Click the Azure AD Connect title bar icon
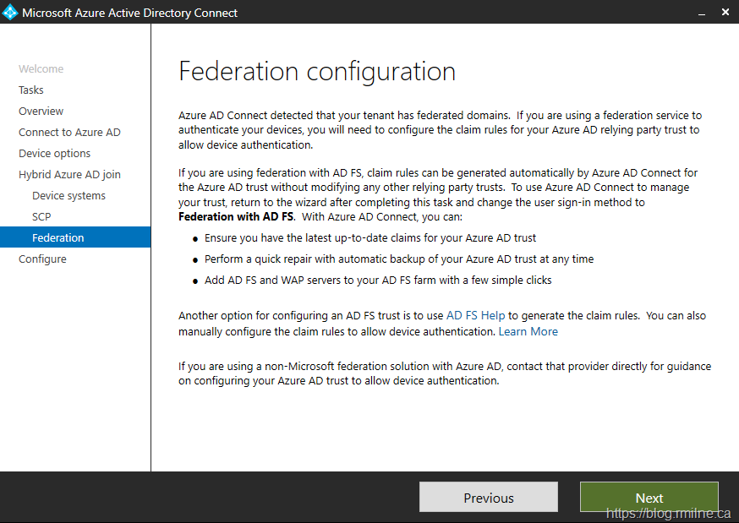 [x=10, y=12]
